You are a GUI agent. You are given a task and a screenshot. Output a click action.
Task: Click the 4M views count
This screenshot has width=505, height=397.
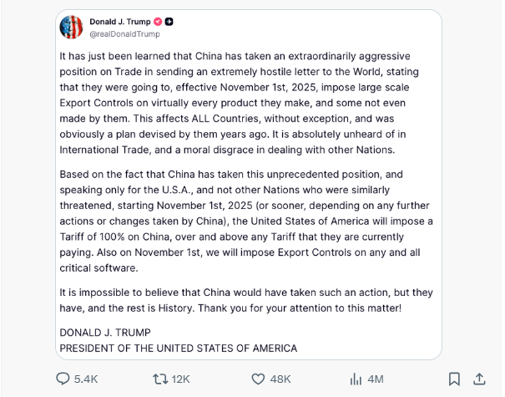coord(375,379)
